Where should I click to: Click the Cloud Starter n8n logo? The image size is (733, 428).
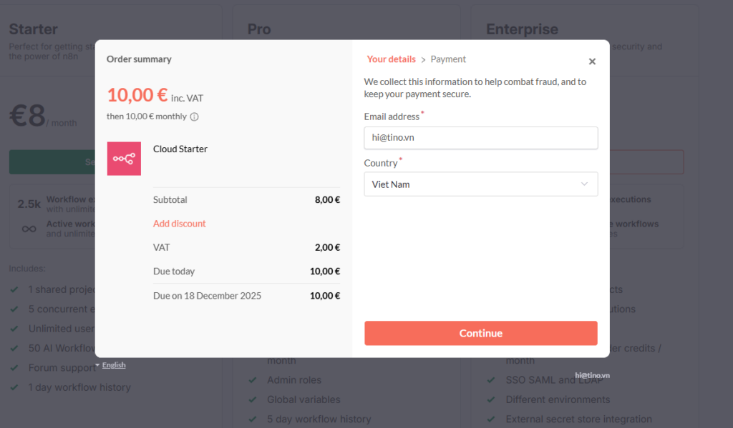[x=124, y=159]
